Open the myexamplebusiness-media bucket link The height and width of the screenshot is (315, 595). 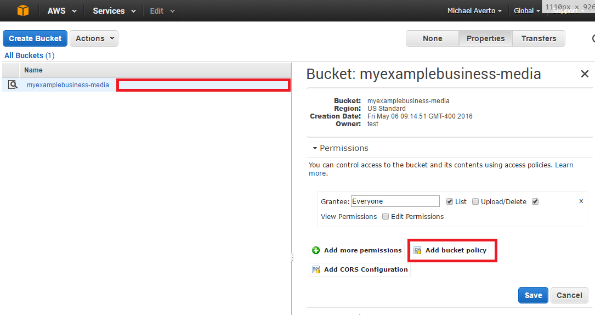[67, 85]
